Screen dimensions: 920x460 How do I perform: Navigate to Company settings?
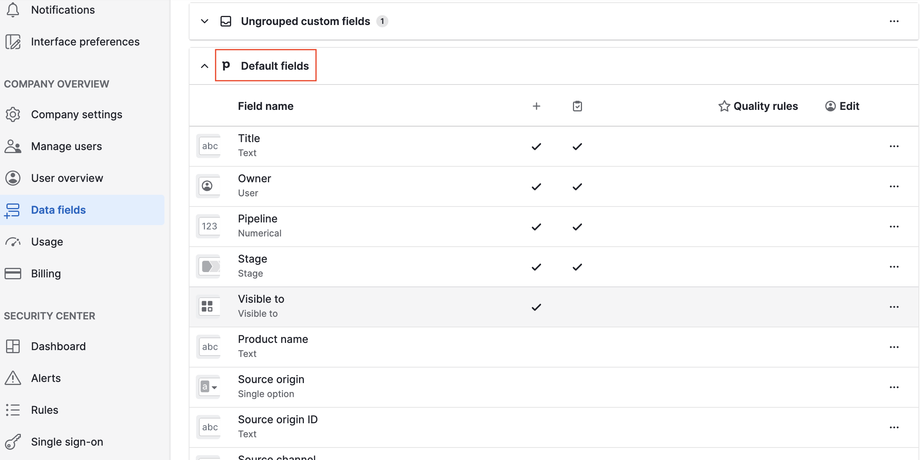point(77,114)
